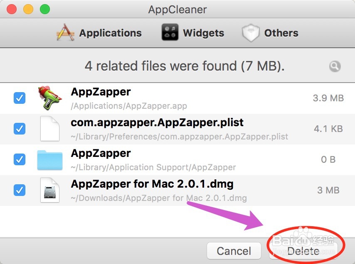
Task: Click the plist document file icon
Action: (x=49, y=129)
